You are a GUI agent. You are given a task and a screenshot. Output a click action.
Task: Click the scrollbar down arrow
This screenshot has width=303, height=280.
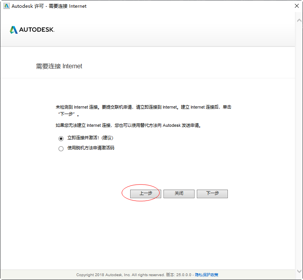click(x=299, y=271)
